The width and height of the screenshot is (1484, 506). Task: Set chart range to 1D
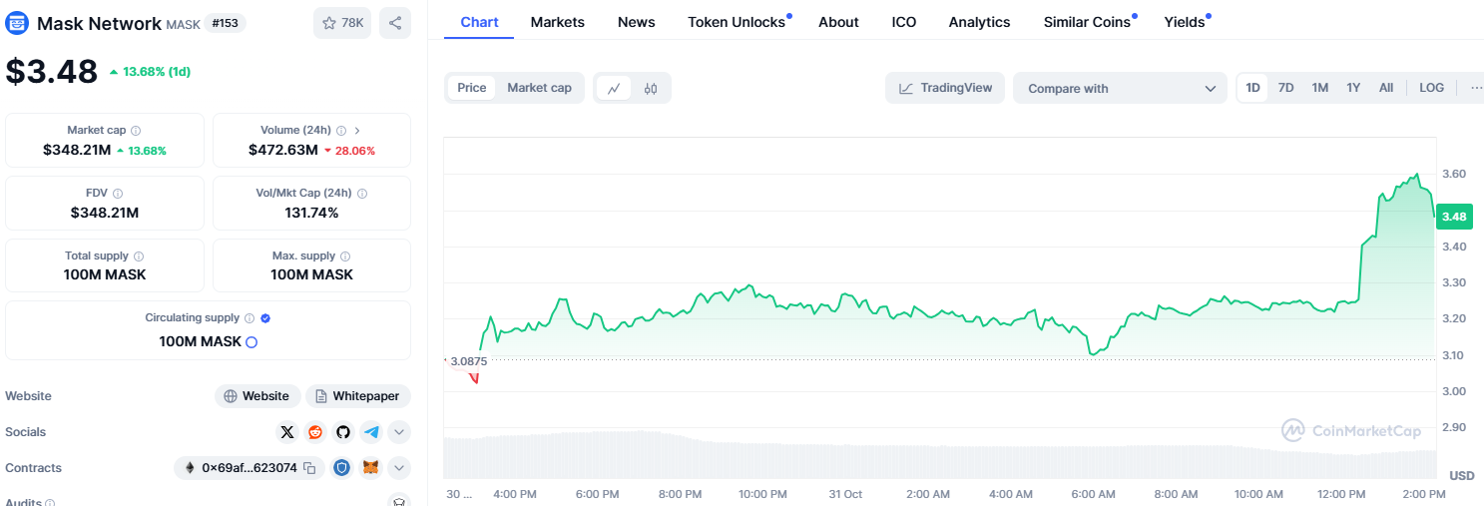1252,88
